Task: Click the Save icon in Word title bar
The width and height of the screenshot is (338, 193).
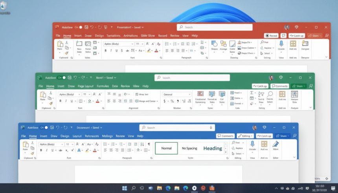Action: pyautogui.click(x=52, y=127)
